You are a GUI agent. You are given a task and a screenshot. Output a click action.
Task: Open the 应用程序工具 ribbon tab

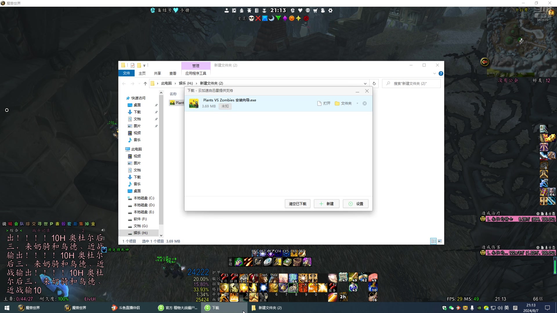tap(196, 73)
